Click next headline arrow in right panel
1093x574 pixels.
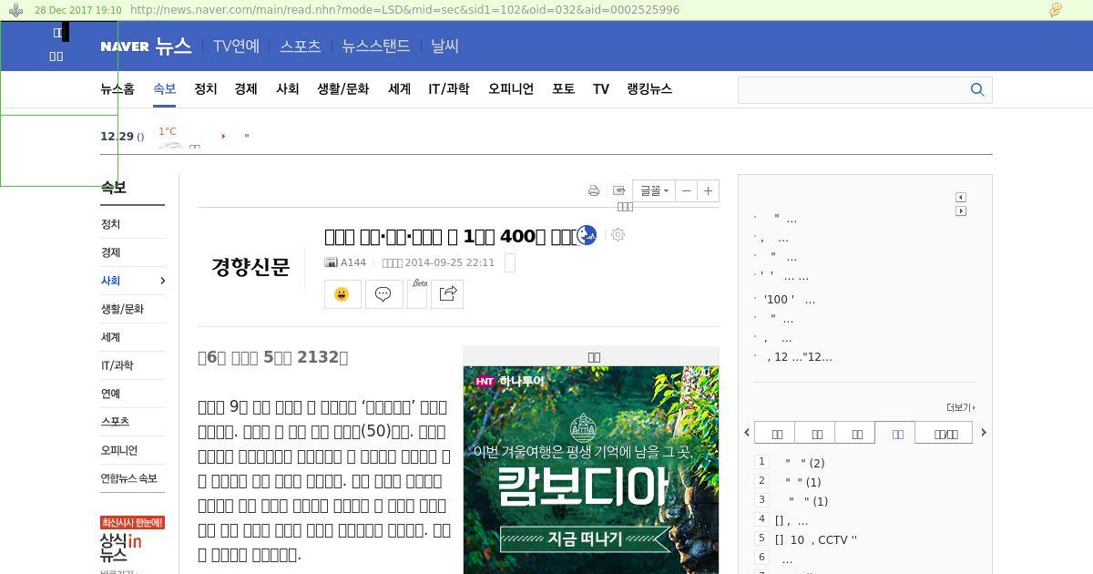point(961,211)
